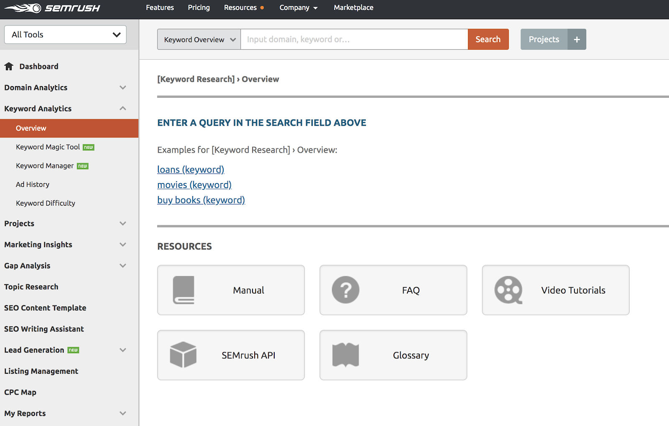Viewport: 669px width, 426px height.
Task: Go to Marketplace
Action: pyautogui.click(x=354, y=8)
